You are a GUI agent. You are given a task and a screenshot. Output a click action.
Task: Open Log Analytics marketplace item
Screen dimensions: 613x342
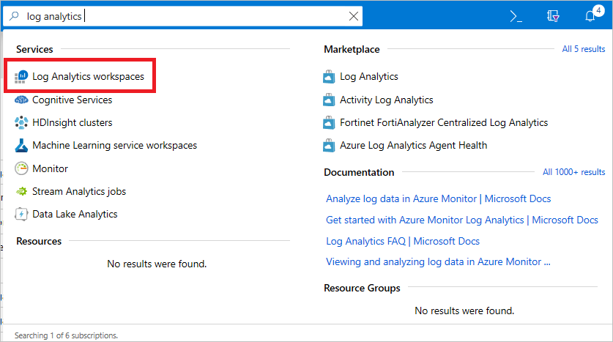pos(369,77)
